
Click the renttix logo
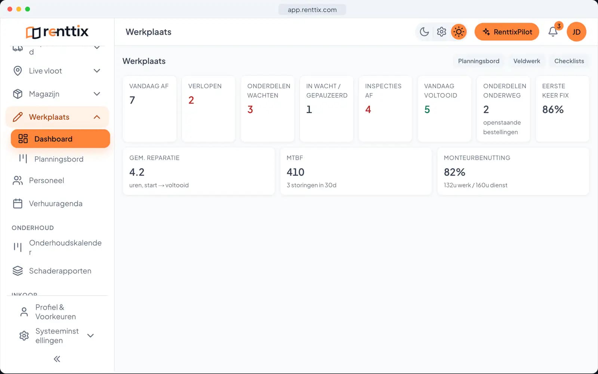pos(57,31)
